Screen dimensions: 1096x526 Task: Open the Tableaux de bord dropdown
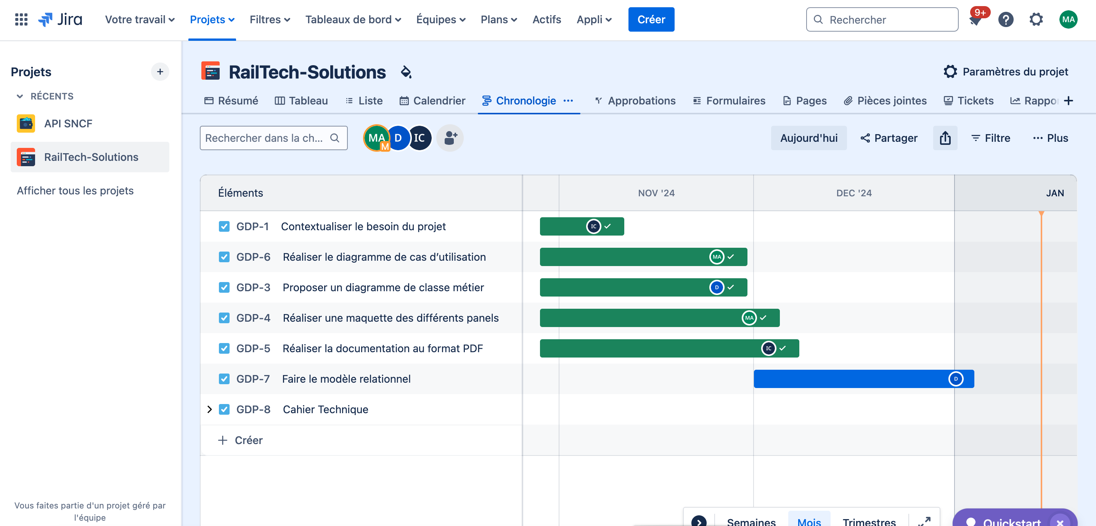353,19
